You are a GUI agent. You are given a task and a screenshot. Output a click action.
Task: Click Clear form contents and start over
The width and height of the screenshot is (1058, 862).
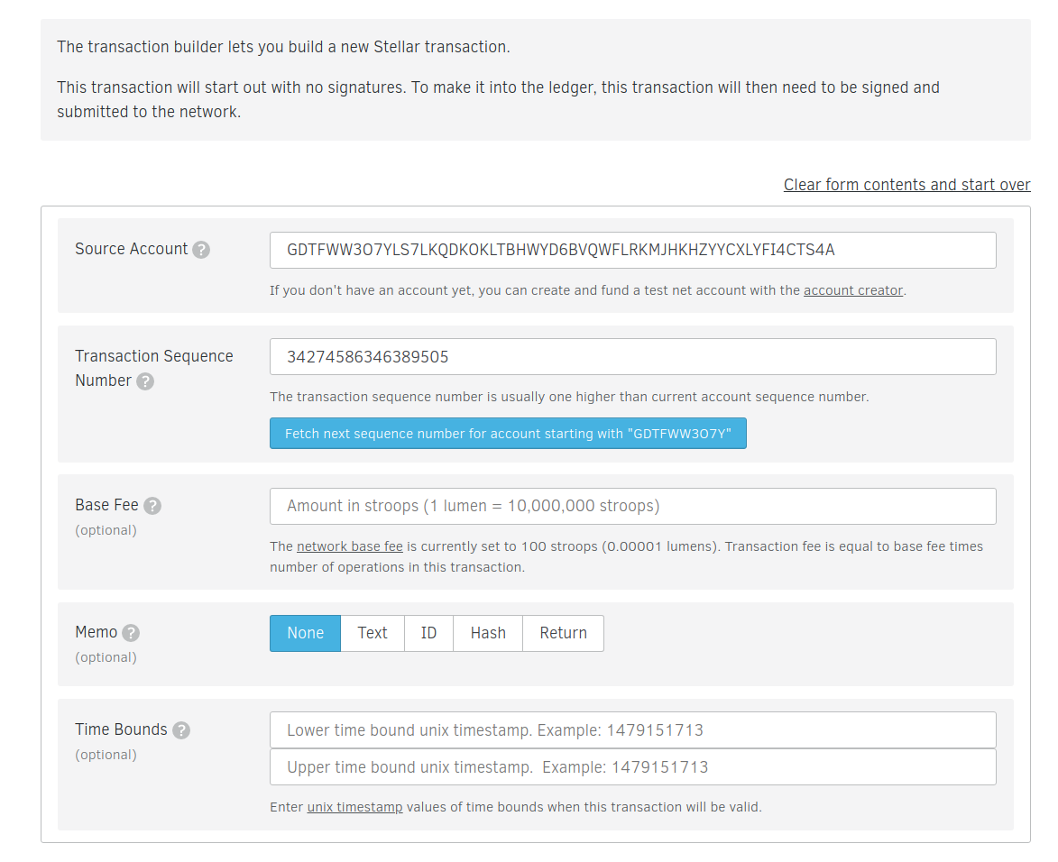pyautogui.click(x=906, y=184)
